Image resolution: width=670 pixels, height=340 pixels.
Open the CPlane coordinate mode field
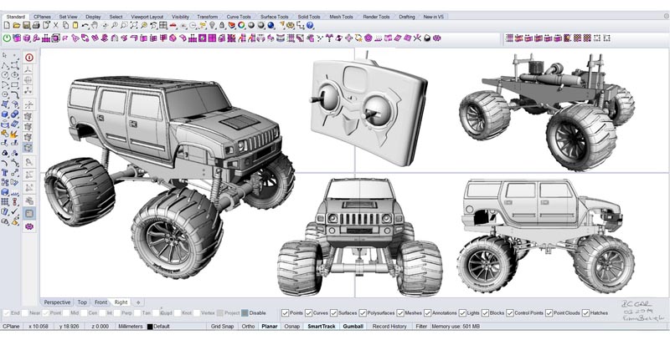(x=12, y=327)
